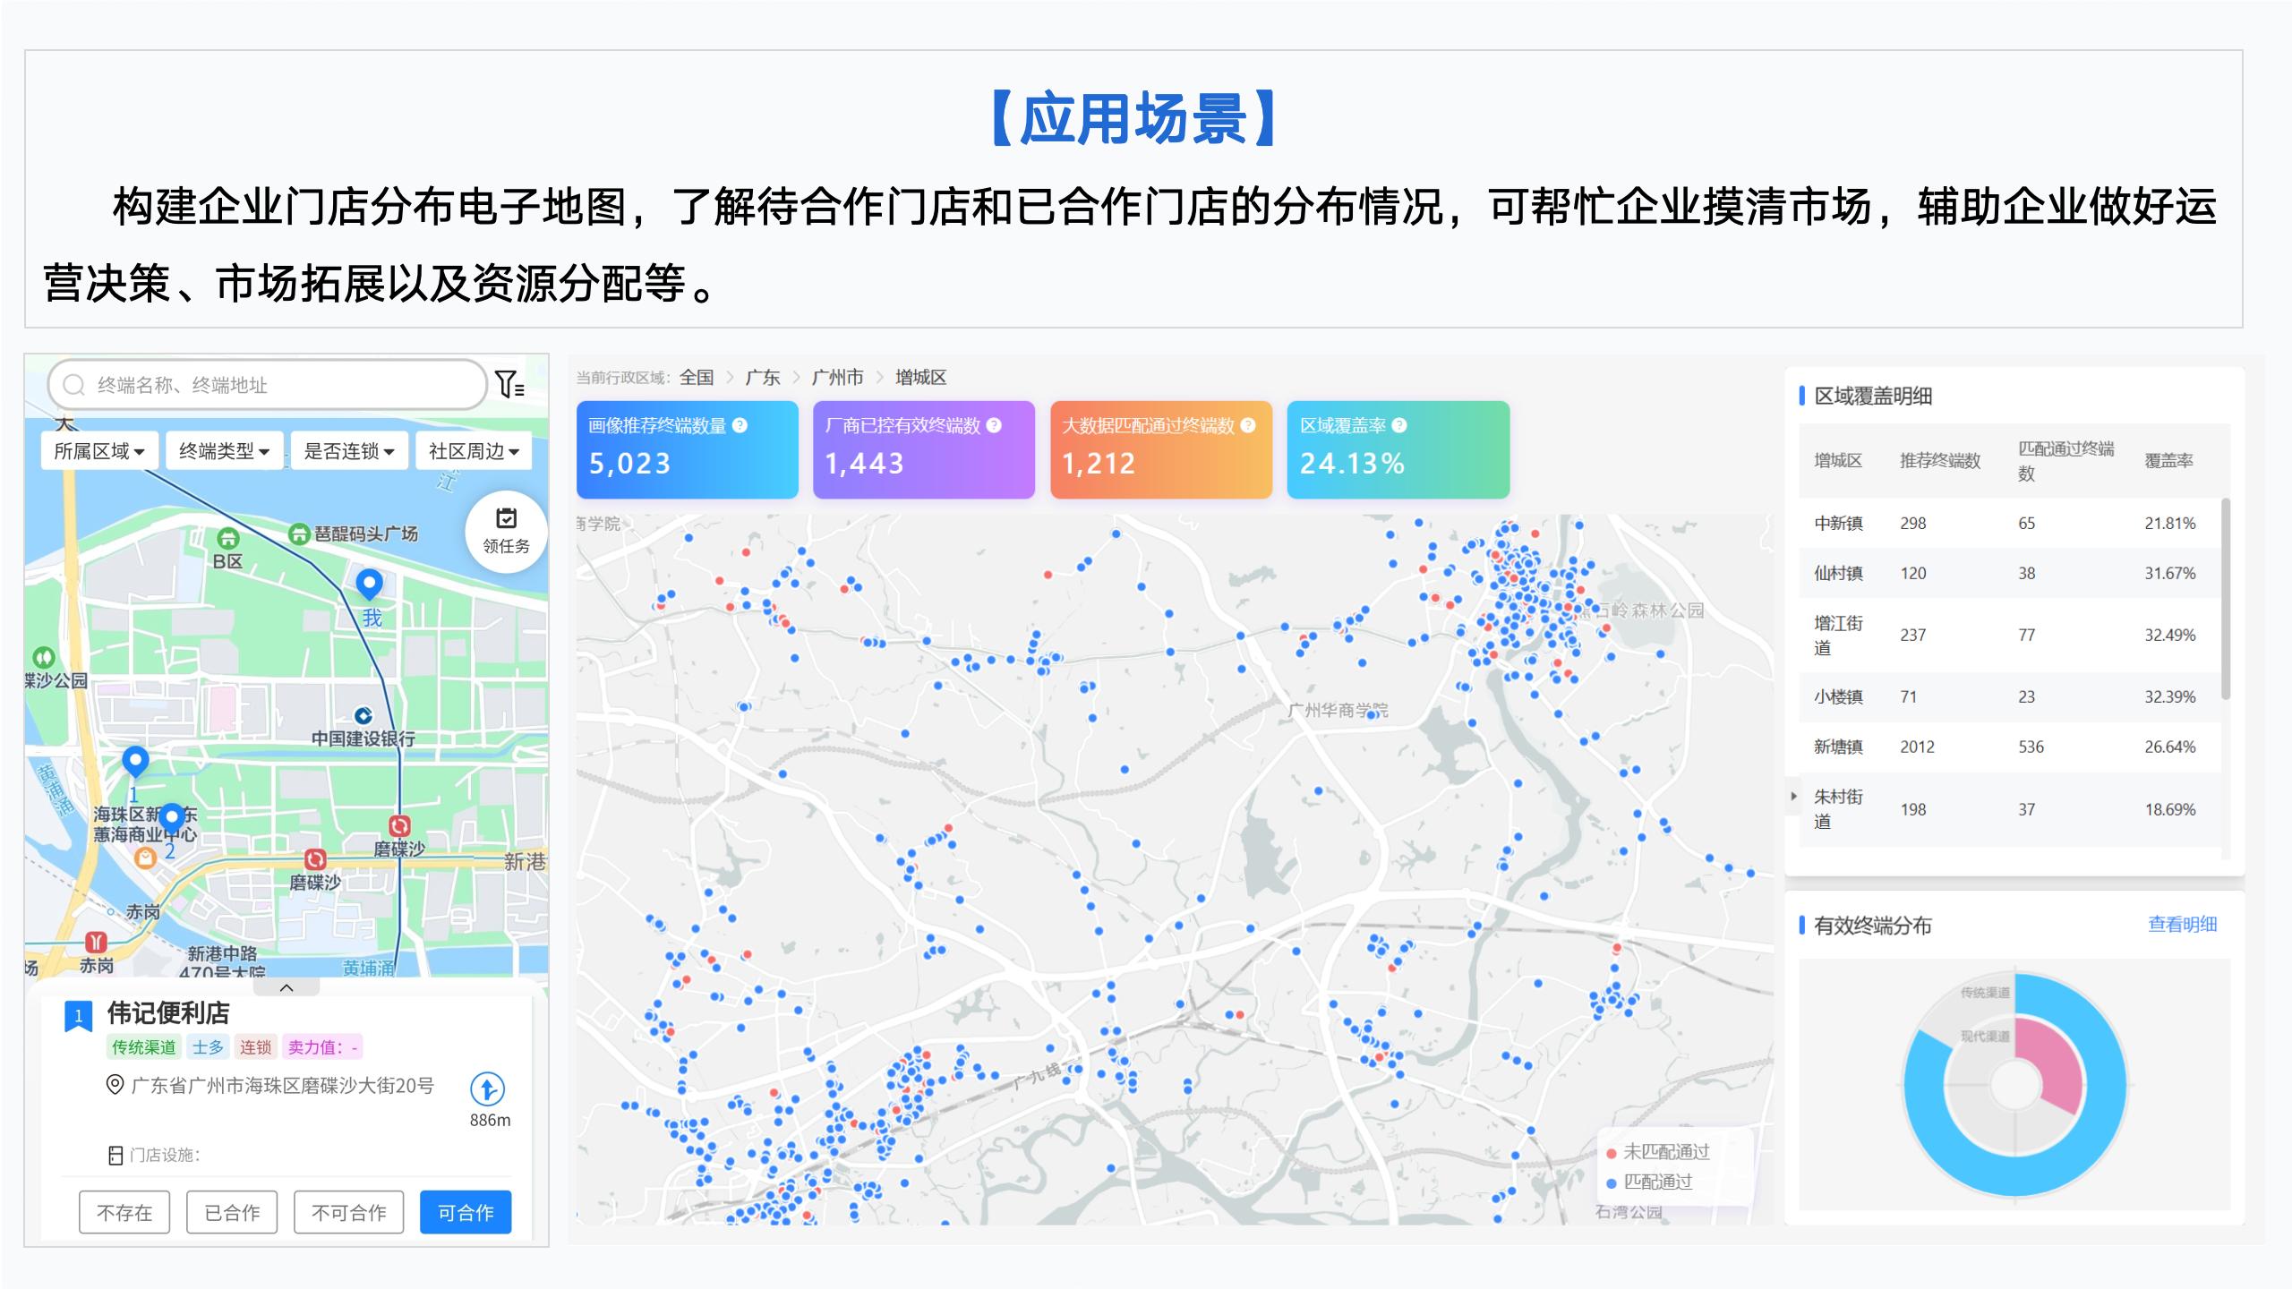The height and width of the screenshot is (1289, 2292).
Task: Open the 终端类型 dropdown filter
Action: pyautogui.click(x=225, y=450)
